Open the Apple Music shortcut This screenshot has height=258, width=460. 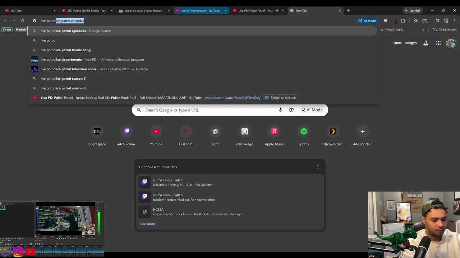coord(274,136)
